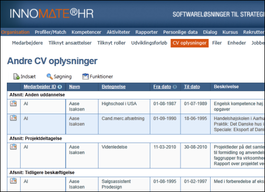Open the Kompetencer menu
This screenshot has width=265, height=192.
(x=87, y=32)
